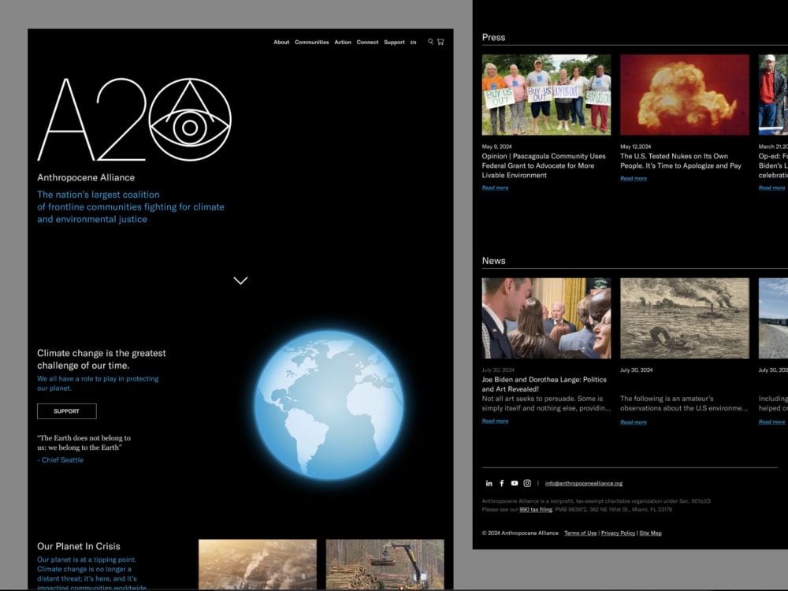The image size is (788, 591).
Task: Open the Terms of Use link
Action: [x=581, y=533]
